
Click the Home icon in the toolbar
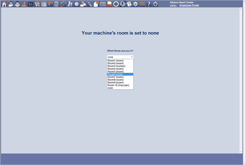coord(4,4)
